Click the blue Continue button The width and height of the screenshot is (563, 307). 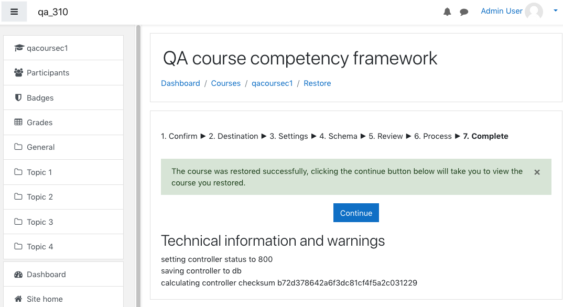(x=356, y=213)
